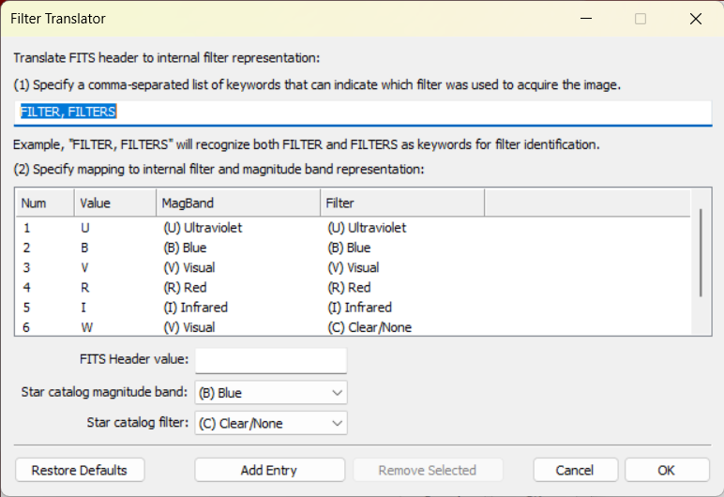Confirm with the OK button
Screen dimensions: 724x497
[x=667, y=470]
